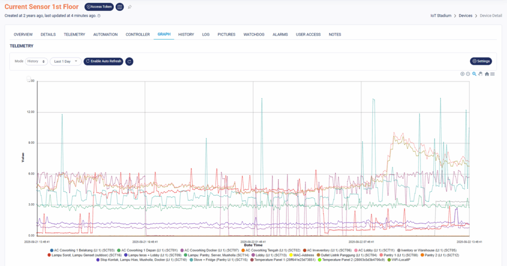Click Enable Auto Refresh button
Image resolution: width=507 pixels, height=266 pixels.
103,61
